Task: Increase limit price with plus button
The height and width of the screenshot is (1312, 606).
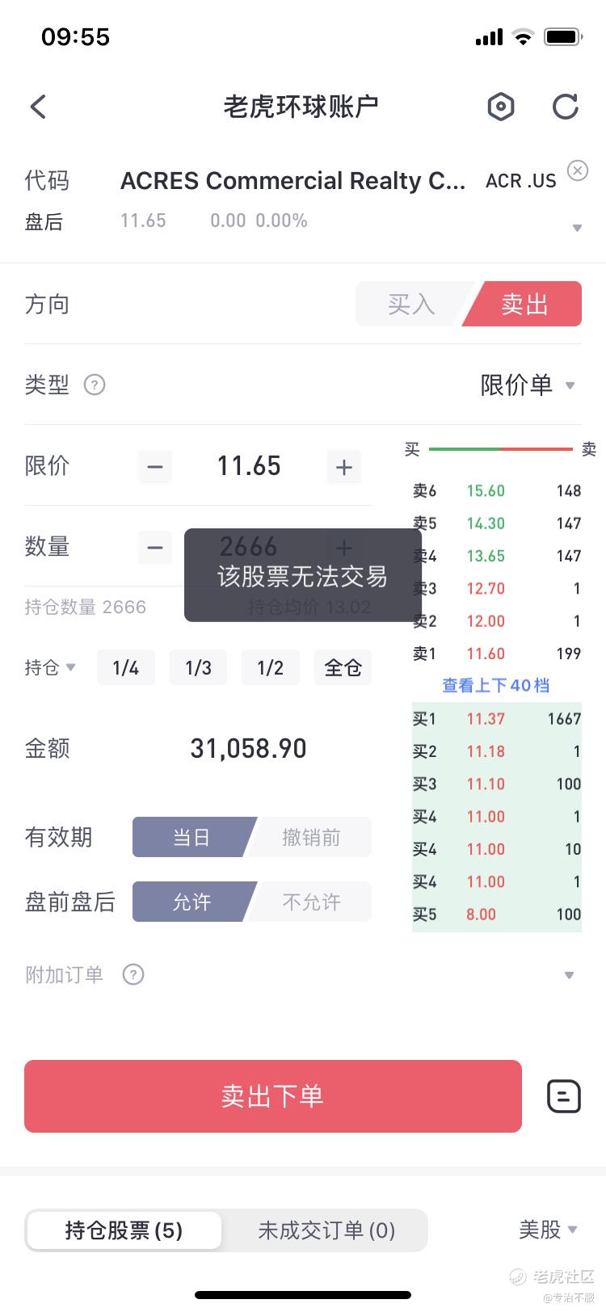Action: pyautogui.click(x=343, y=466)
